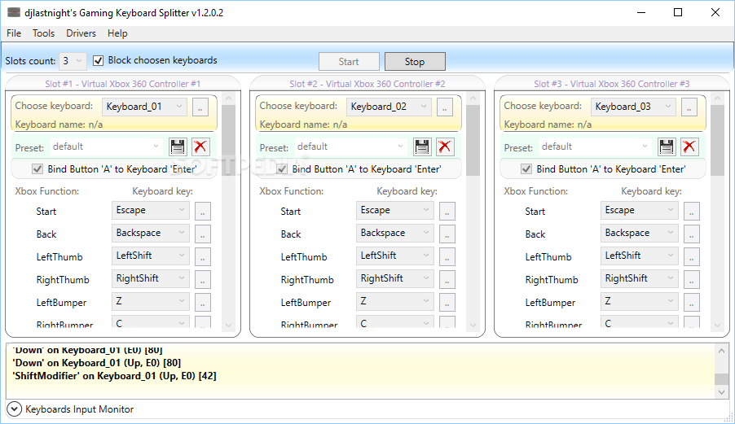Screen dimensions: 735x424
Task: Click Slot #2 RightThumb key detect button
Action: point(447,279)
